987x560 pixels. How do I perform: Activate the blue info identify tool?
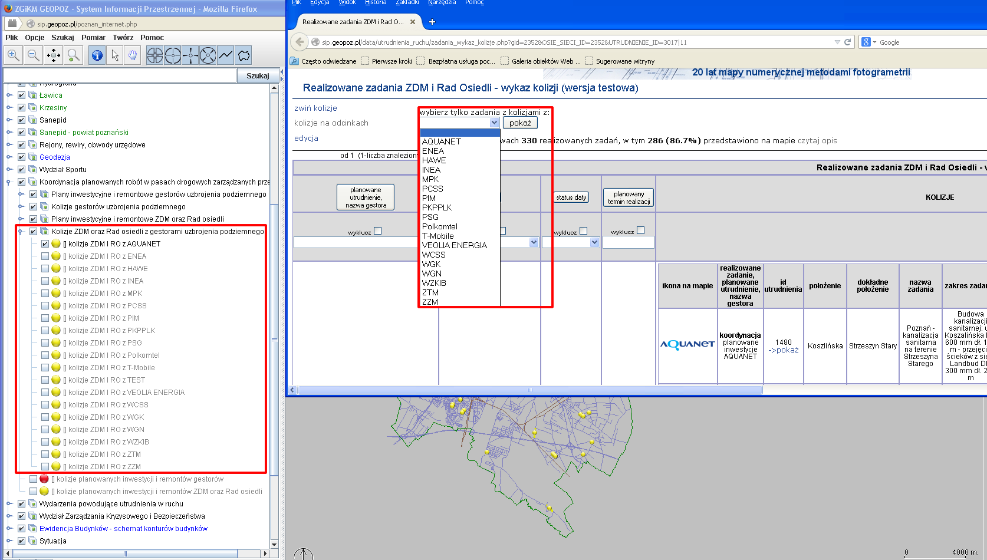97,55
